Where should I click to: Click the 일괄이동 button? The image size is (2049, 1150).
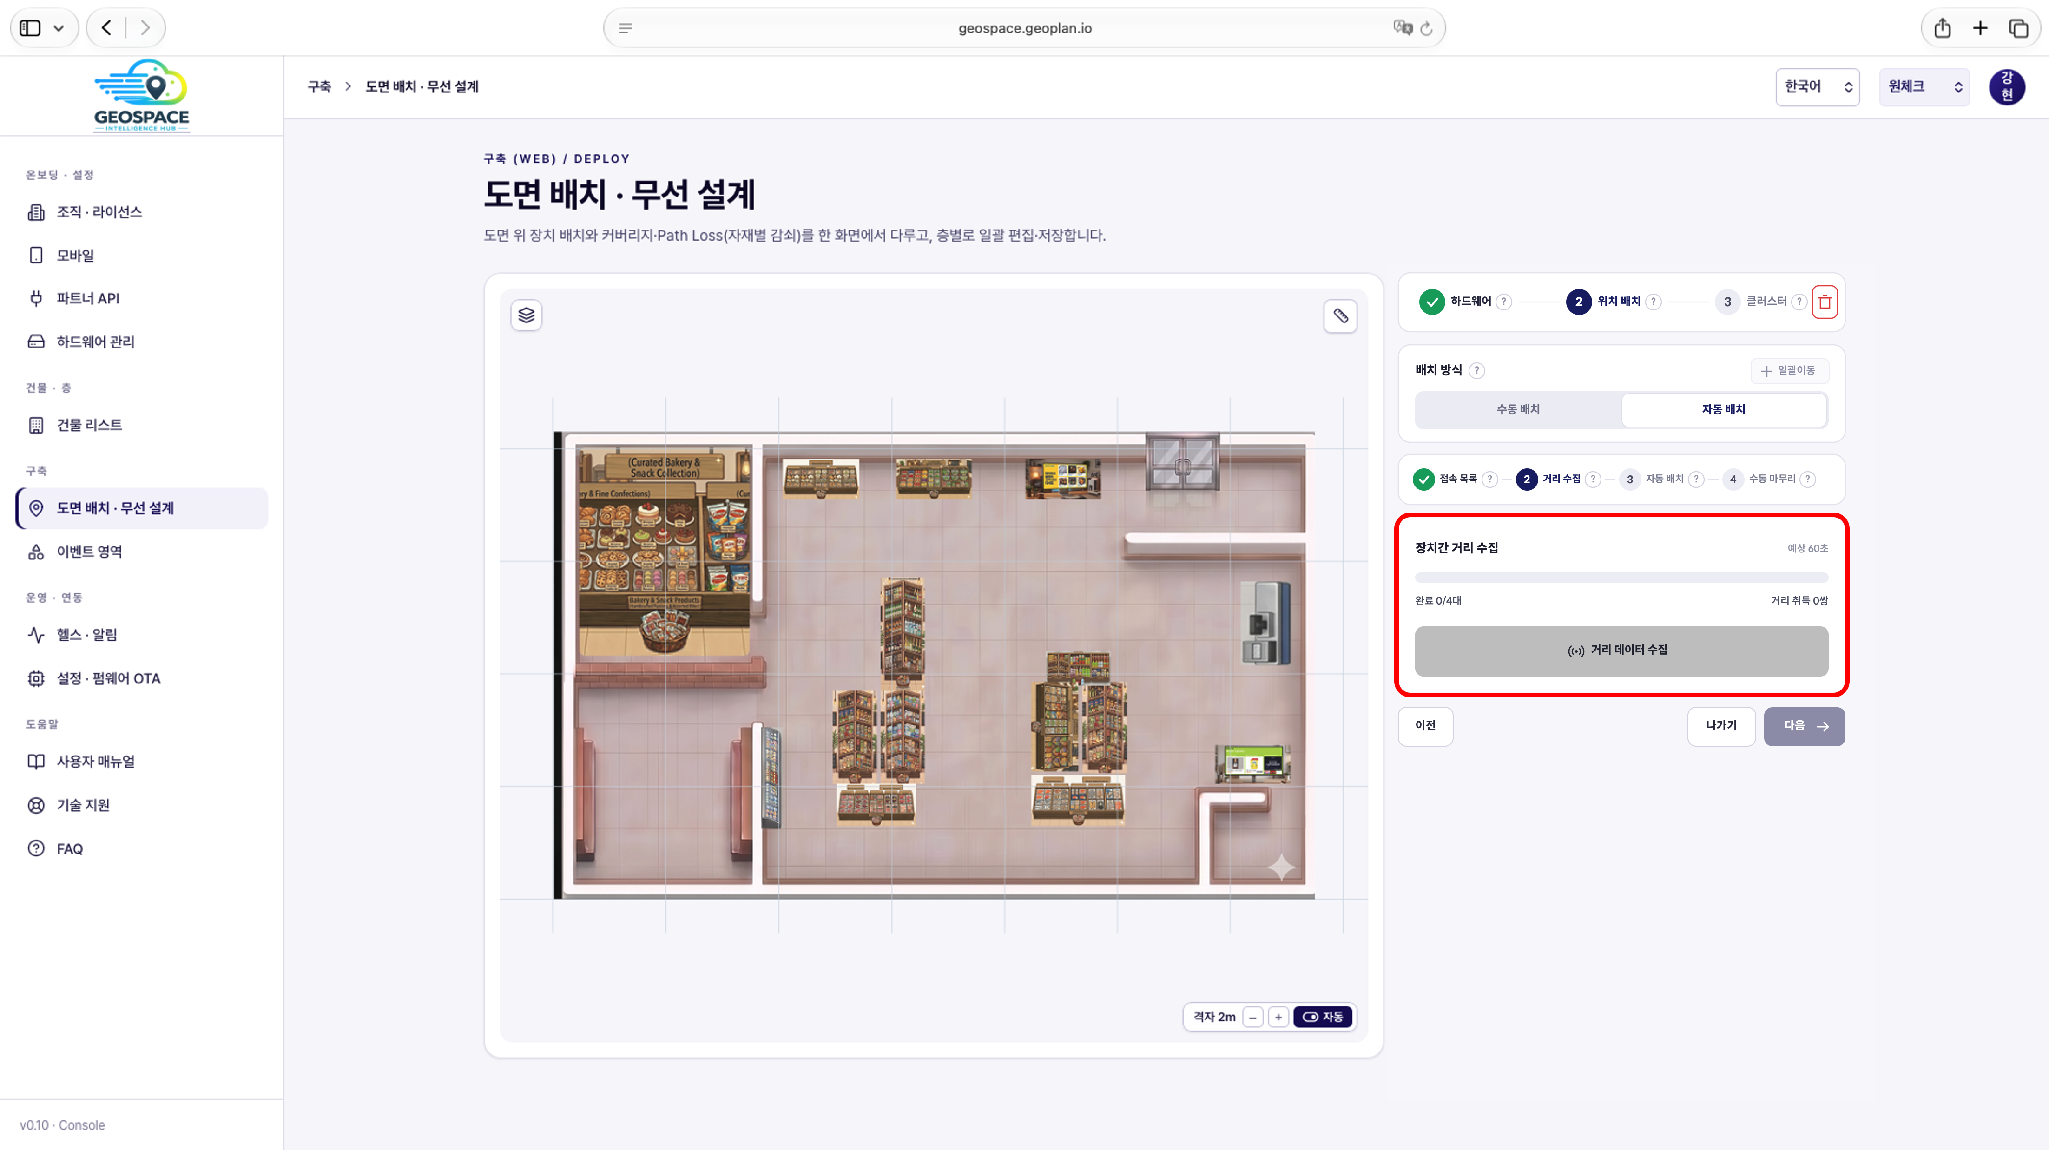click(1789, 371)
